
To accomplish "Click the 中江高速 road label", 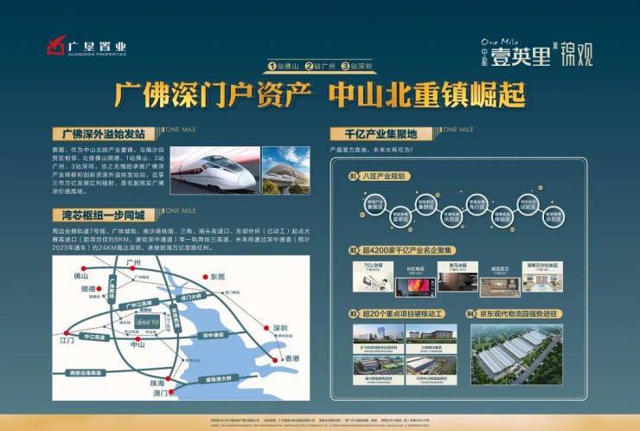I will (94, 337).
